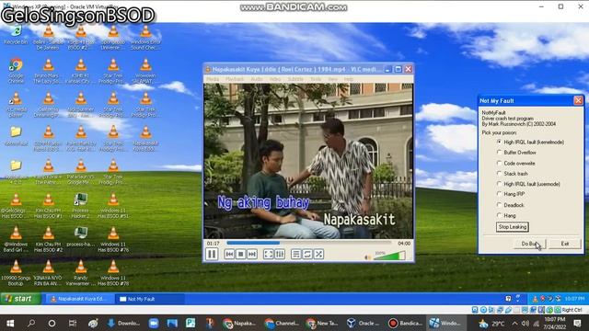Open the Randy desktop video file
The height and width of the screenshot is (331, 589).
pyautogui.click(x=80, y=273)
